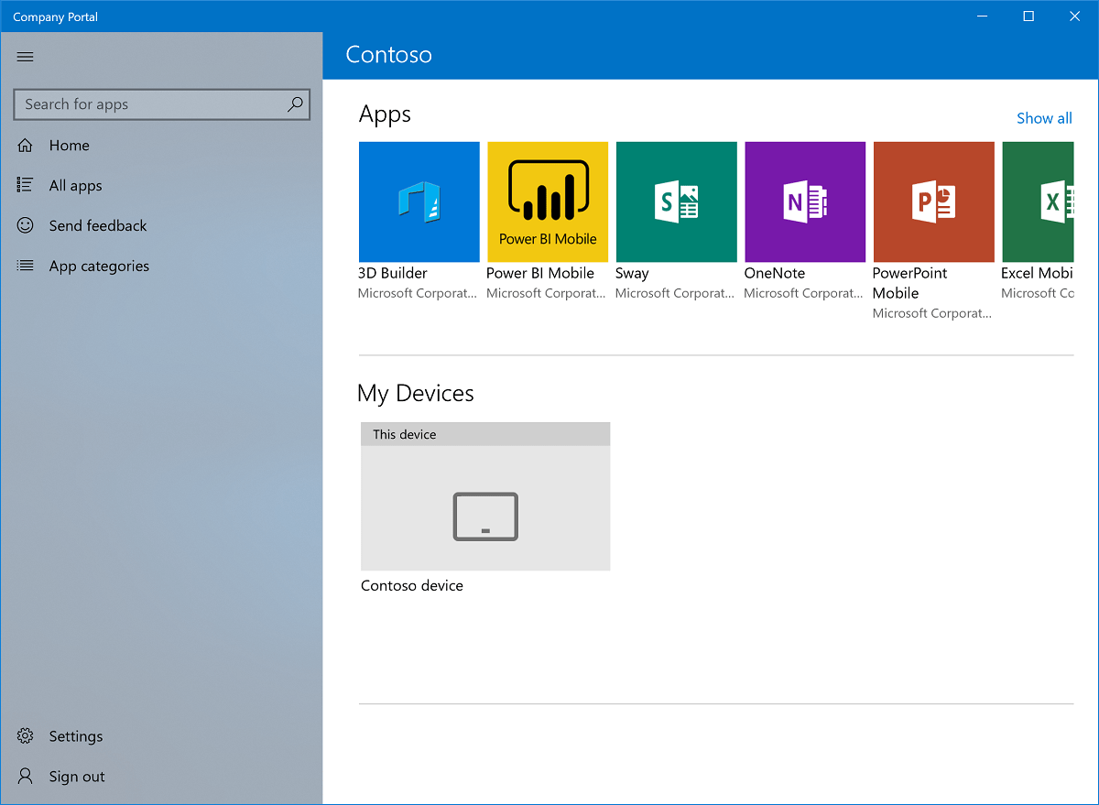Click the Contoso title in header
This screenshot has width=1099, height=805.
click(389, 55)
